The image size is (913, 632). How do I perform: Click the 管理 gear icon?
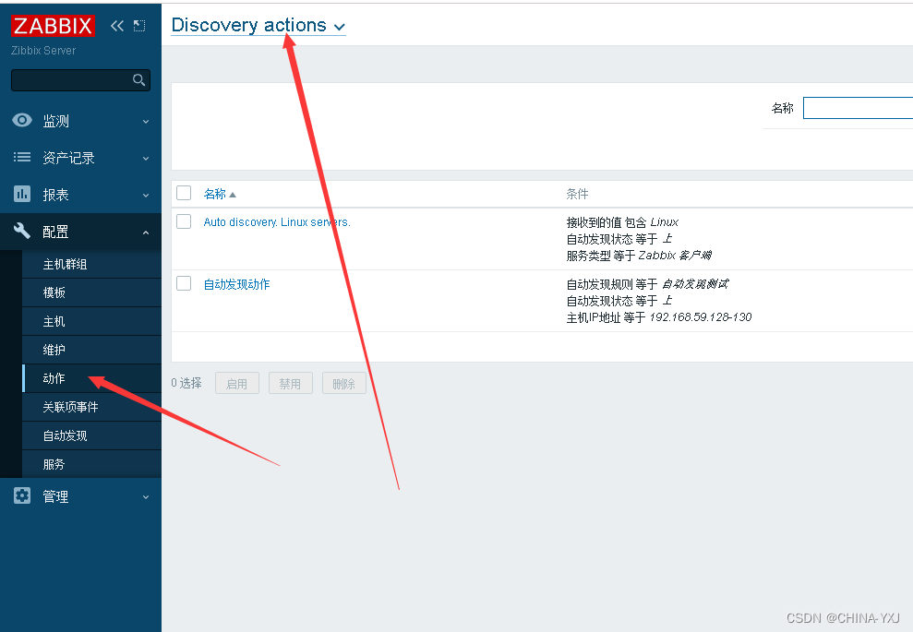[22, 495]
